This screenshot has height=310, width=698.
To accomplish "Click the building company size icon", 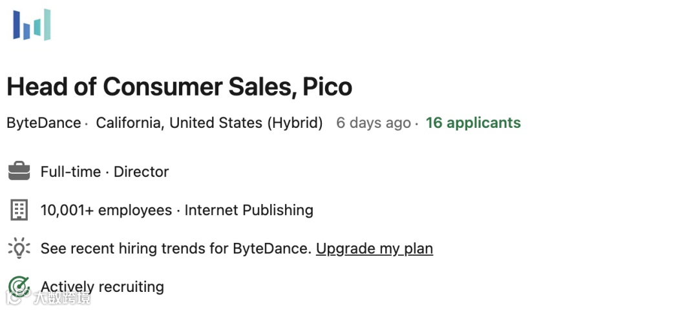I will coord(19,210).
